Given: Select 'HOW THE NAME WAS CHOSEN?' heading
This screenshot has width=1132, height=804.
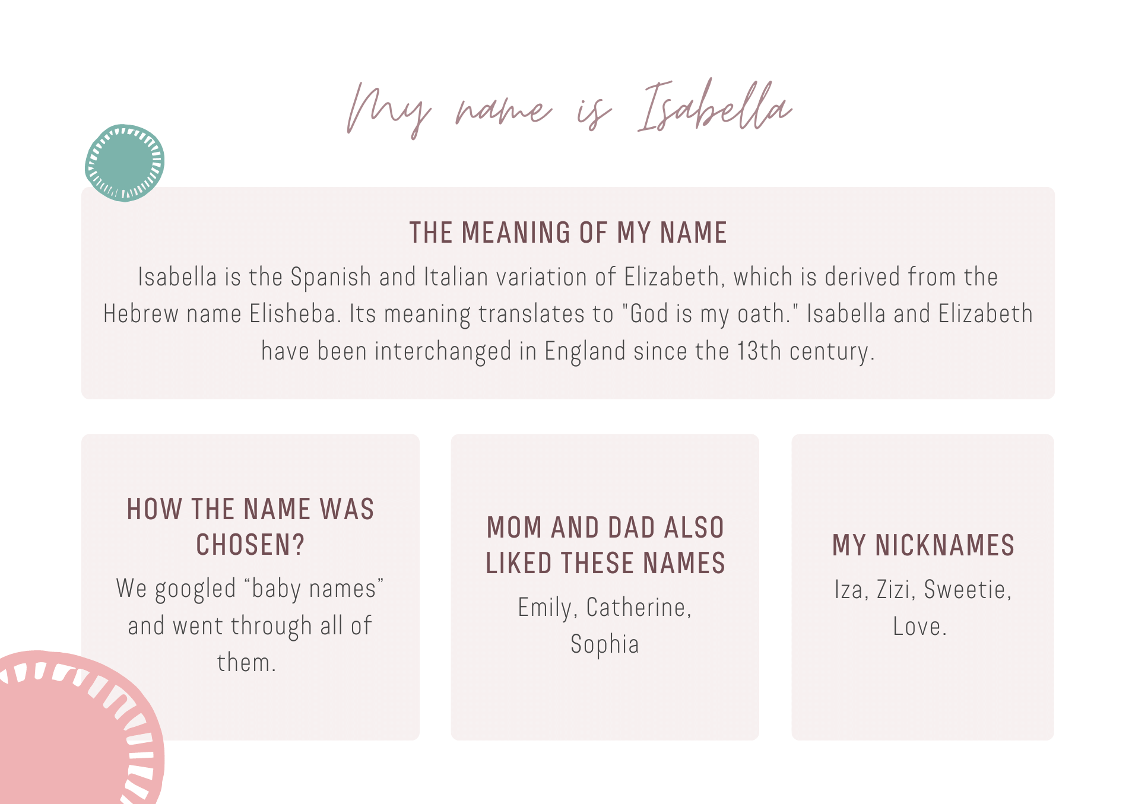Looking at the screenshot, I should [251, 527].
